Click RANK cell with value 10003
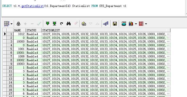Viewport: 187px width, 97px height. (20, 64)
